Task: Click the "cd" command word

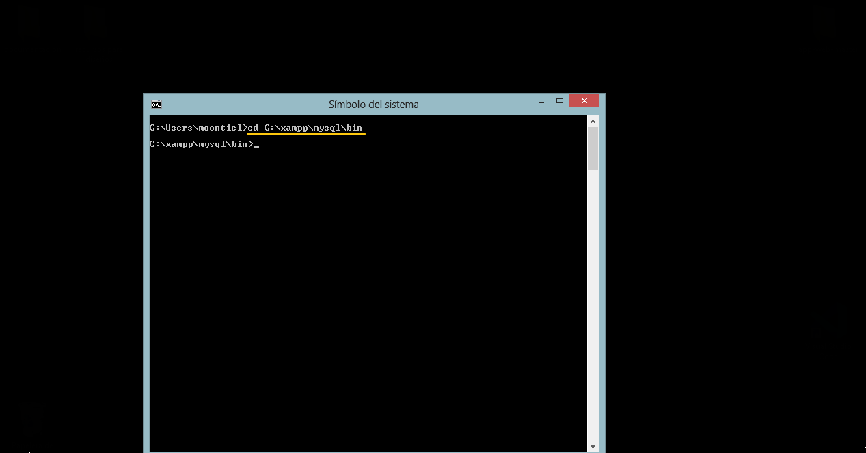Action: 253,128
